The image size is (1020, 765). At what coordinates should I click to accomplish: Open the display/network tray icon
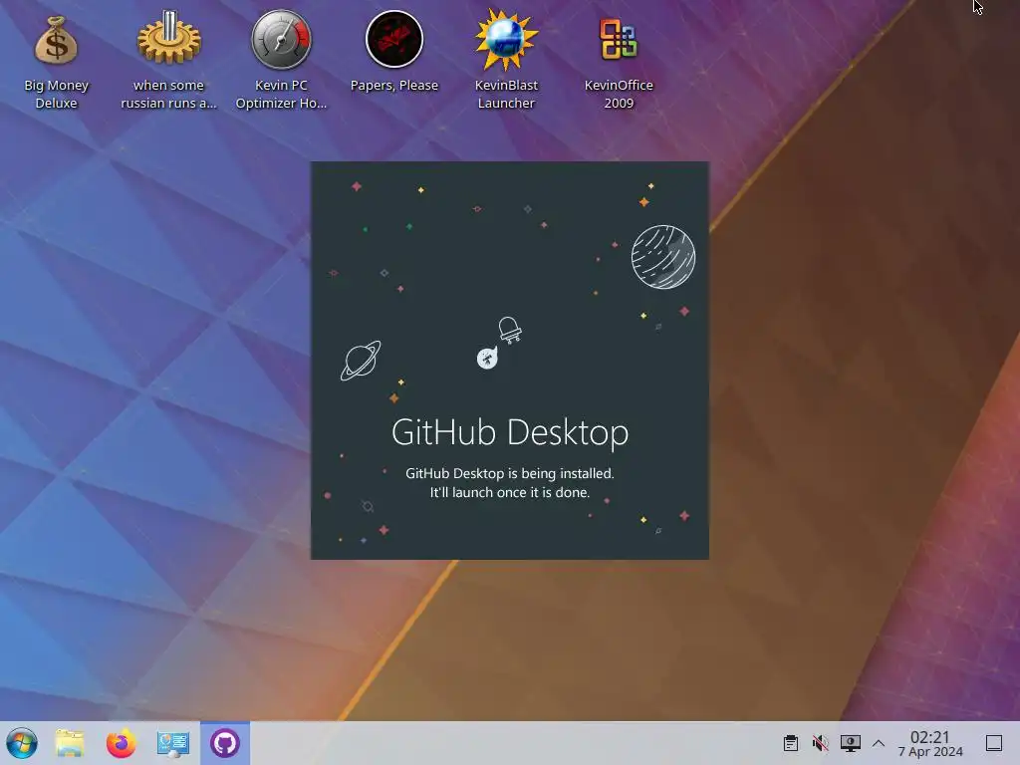point(851,743)
